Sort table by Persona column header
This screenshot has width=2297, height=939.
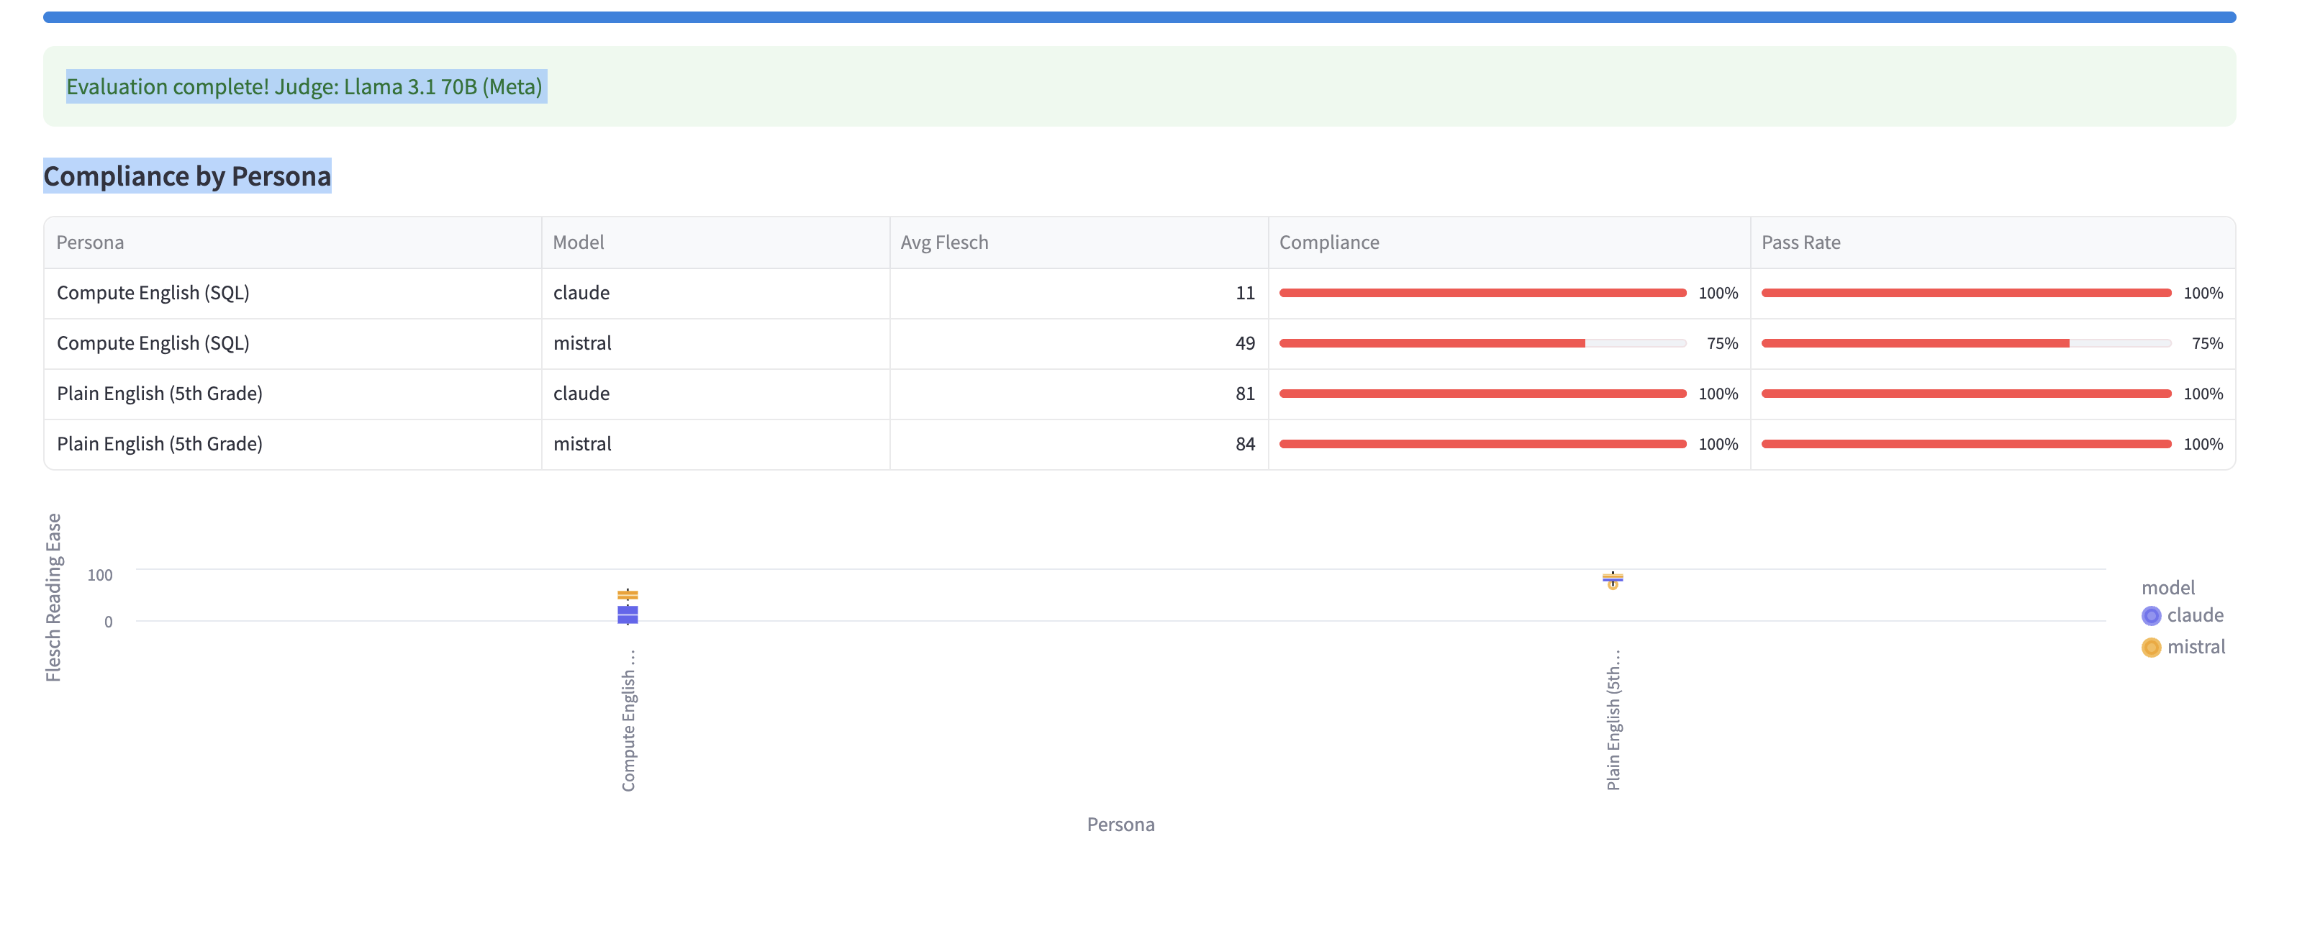pyautogui.click(x=90, y=242)
